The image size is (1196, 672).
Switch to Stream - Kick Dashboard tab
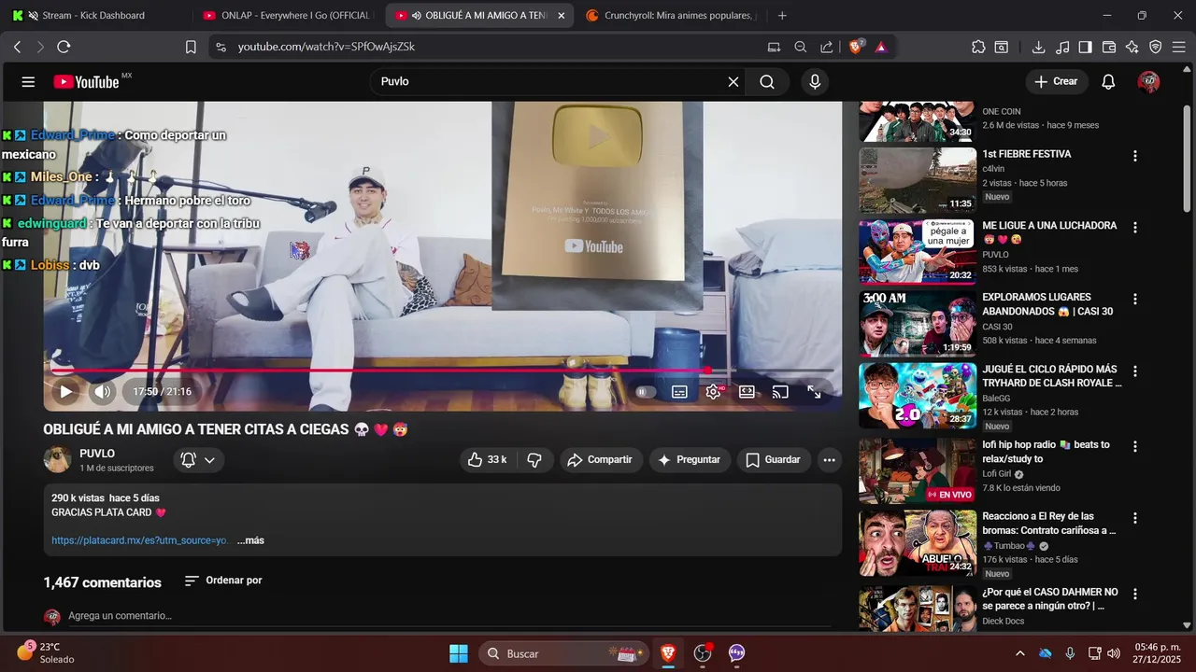(93, 15)
